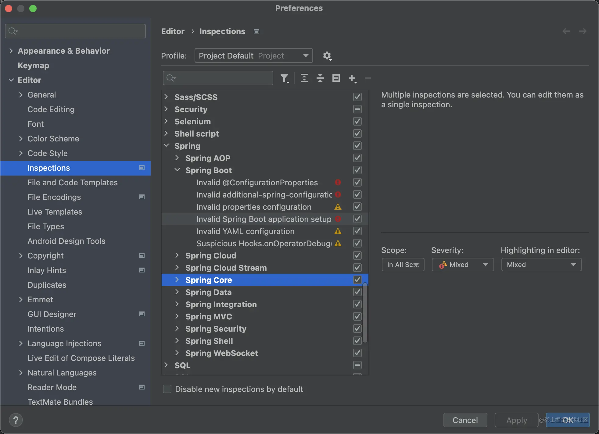Viewport: 599px width, 434px height.
Task: Expand the Spring Security tree node
Action: coord(177,329)
